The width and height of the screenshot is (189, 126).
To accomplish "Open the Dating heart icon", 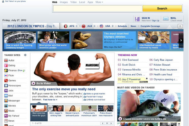I will pyautogui.click(x=6, y=65).
